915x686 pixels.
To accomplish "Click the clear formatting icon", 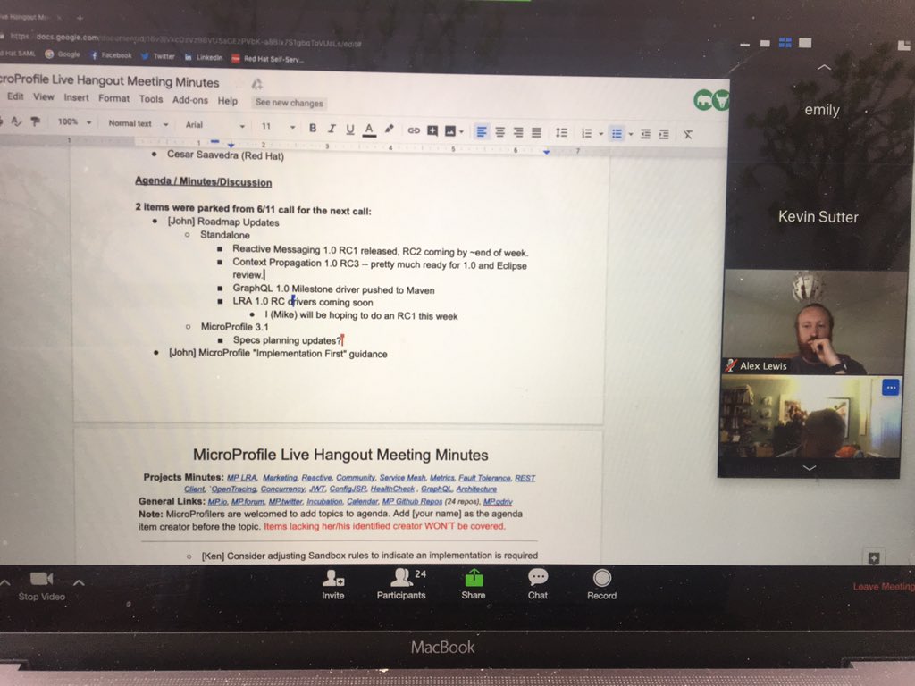I will [x=688, y=135].
